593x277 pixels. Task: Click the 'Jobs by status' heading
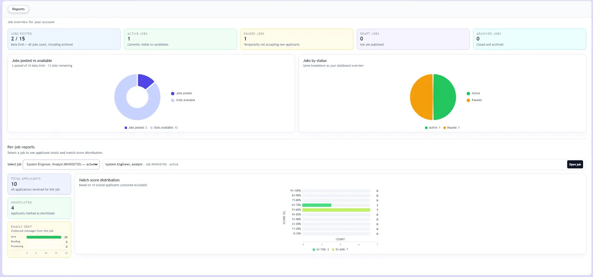[x=315, y=61]
